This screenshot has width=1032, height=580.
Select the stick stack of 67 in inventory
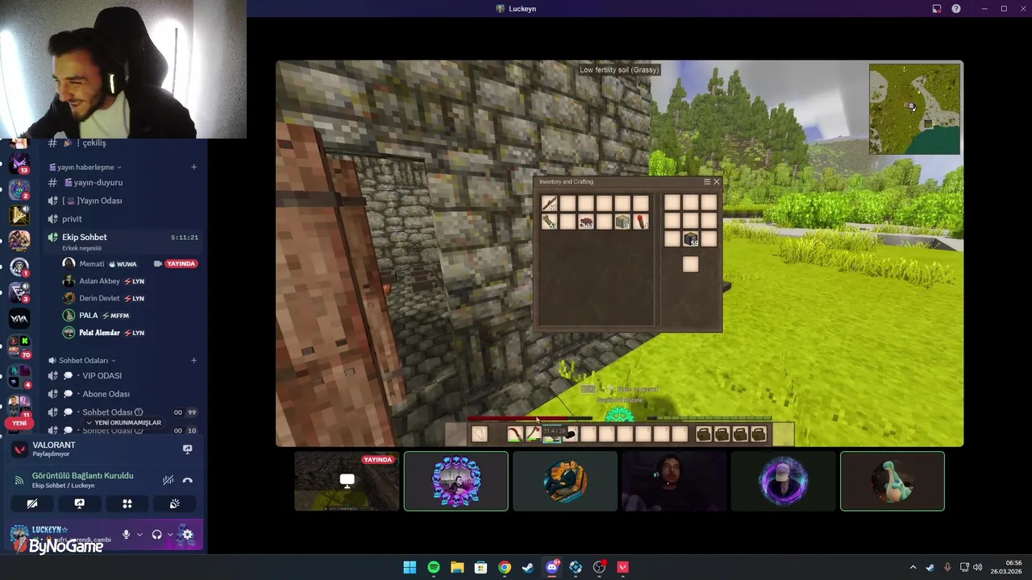(549, 203)
